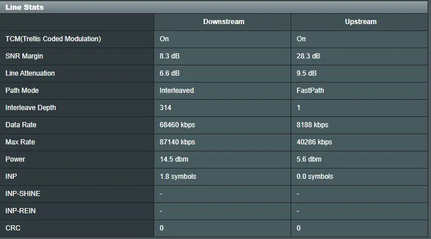This screenshot has width=431, height=239.
Task: Click the Line Stats panel title
Action: coord(25,7)
